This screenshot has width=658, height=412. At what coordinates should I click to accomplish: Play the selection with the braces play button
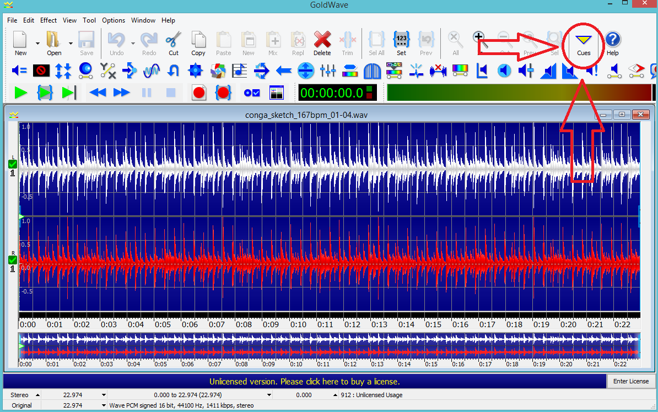point(45,93)
